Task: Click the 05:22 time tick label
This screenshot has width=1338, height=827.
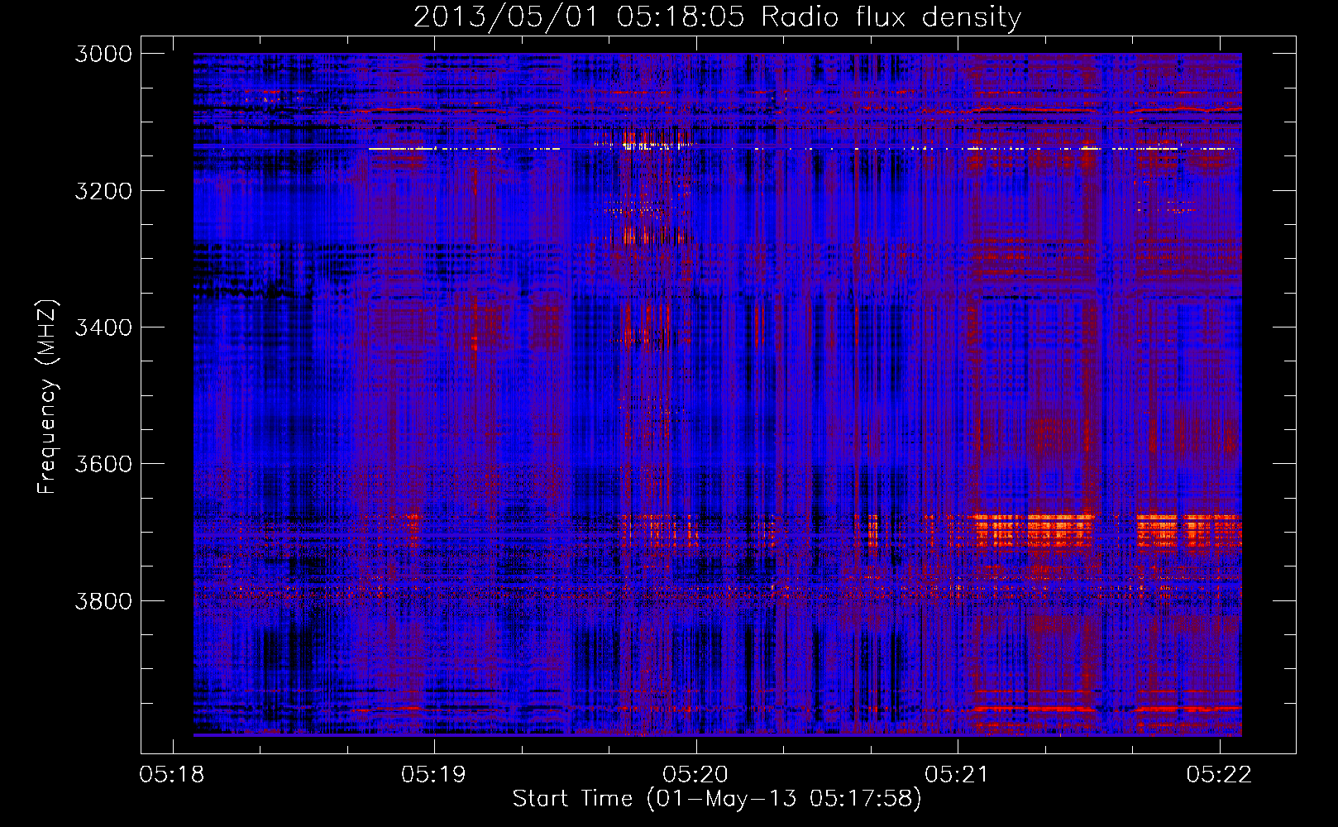Action: tap(1219, 775)
